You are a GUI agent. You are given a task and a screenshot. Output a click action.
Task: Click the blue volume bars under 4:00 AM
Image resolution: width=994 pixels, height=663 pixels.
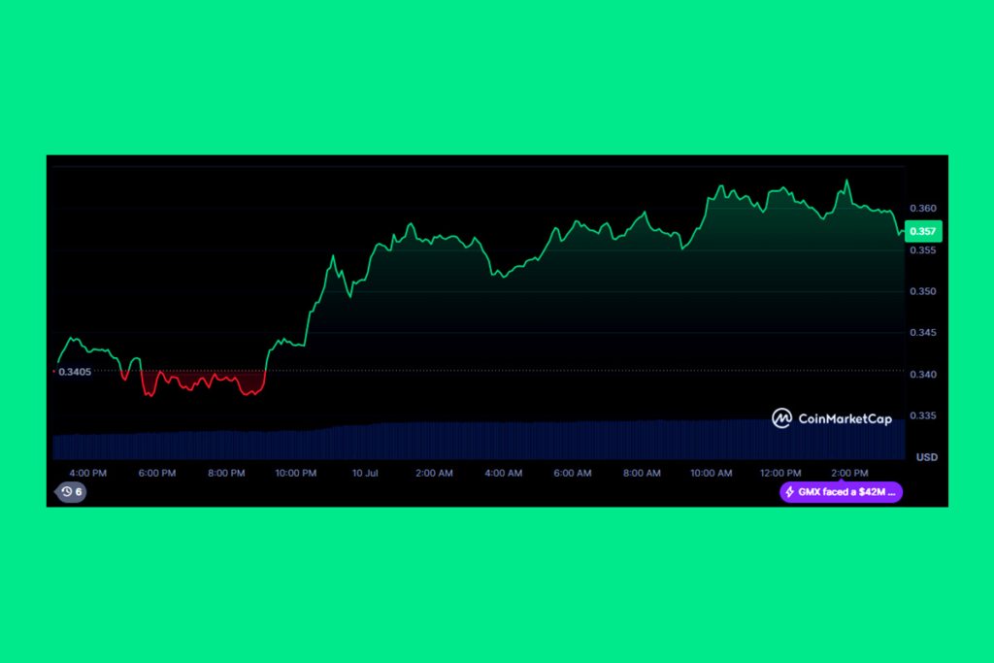[503, 441]
